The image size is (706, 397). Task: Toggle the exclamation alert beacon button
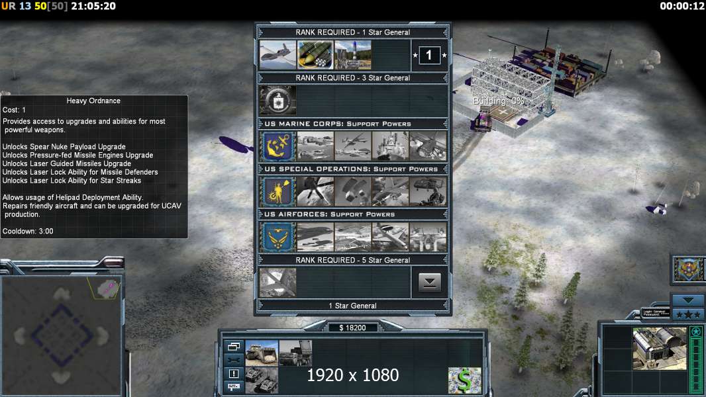(x=234, y=374)
